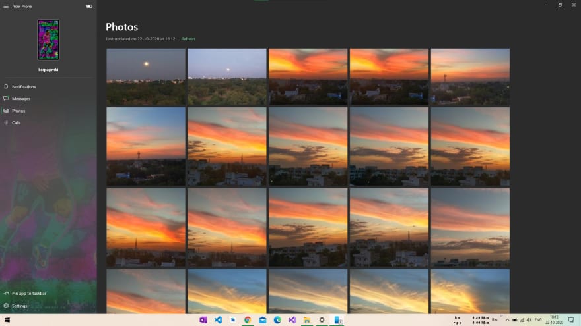This screenshot has width=581, height=326.
Task: Open File Explorer from taskbar
Action: [x=307, y=320]
